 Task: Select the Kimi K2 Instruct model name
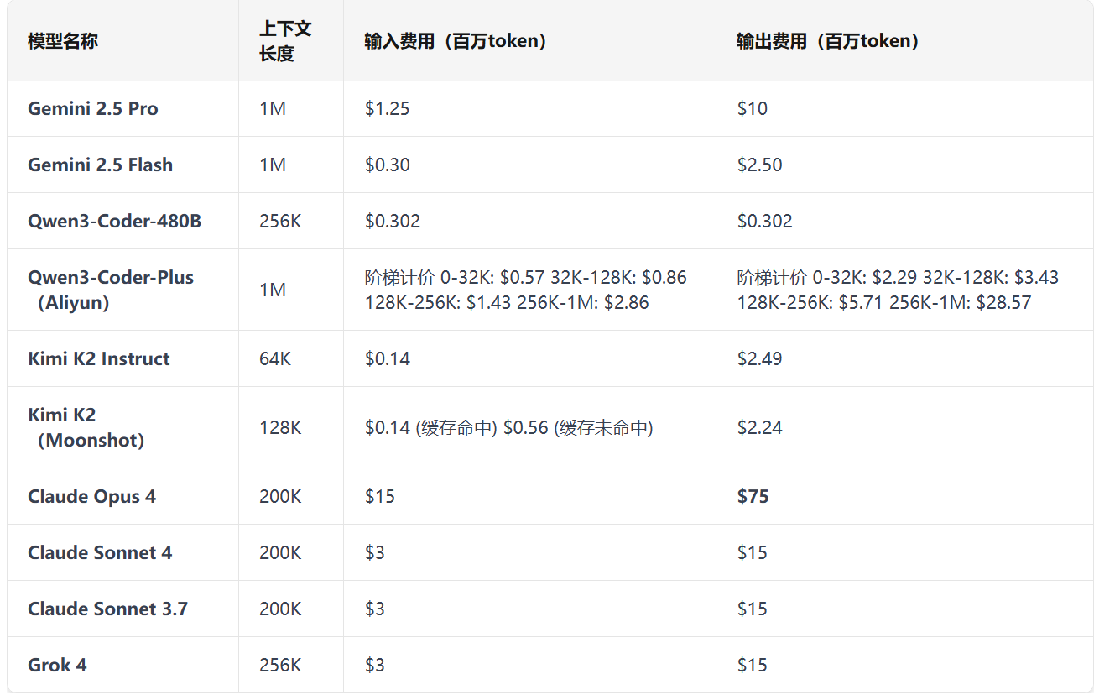97,358
